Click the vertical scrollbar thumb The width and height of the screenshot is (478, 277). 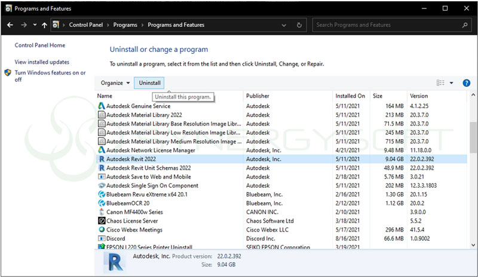[x=473, y=137]
